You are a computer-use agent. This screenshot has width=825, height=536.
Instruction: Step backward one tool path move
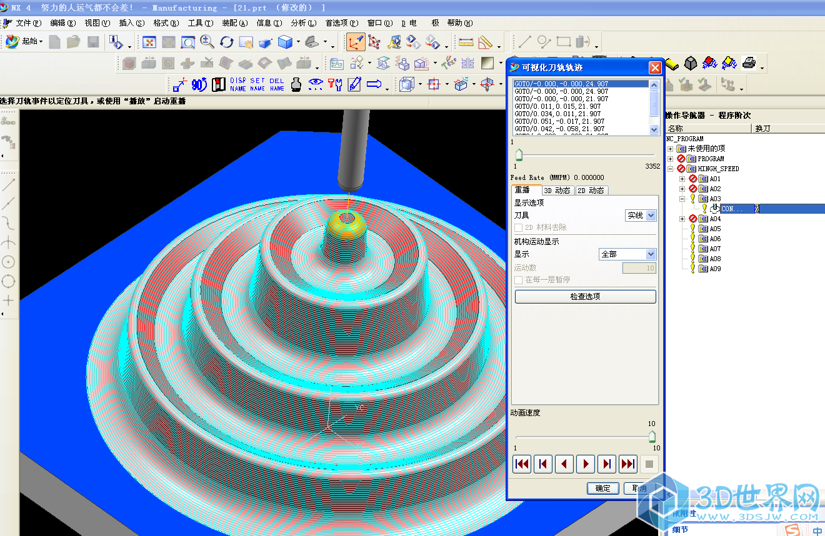pyautogui.click(x=543, y=464)
